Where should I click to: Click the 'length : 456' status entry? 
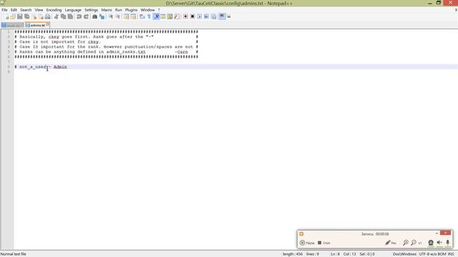293,254
